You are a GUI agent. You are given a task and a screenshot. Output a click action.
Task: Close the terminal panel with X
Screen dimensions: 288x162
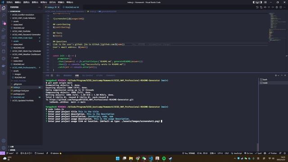285,75
